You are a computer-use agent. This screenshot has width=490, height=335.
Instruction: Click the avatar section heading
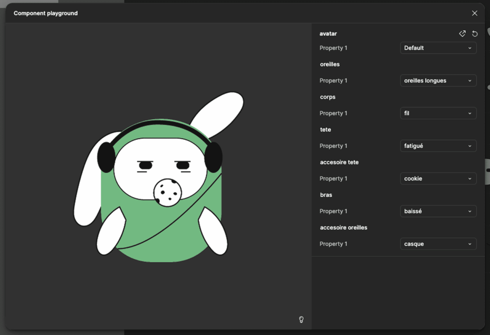(x=328, y=34)
